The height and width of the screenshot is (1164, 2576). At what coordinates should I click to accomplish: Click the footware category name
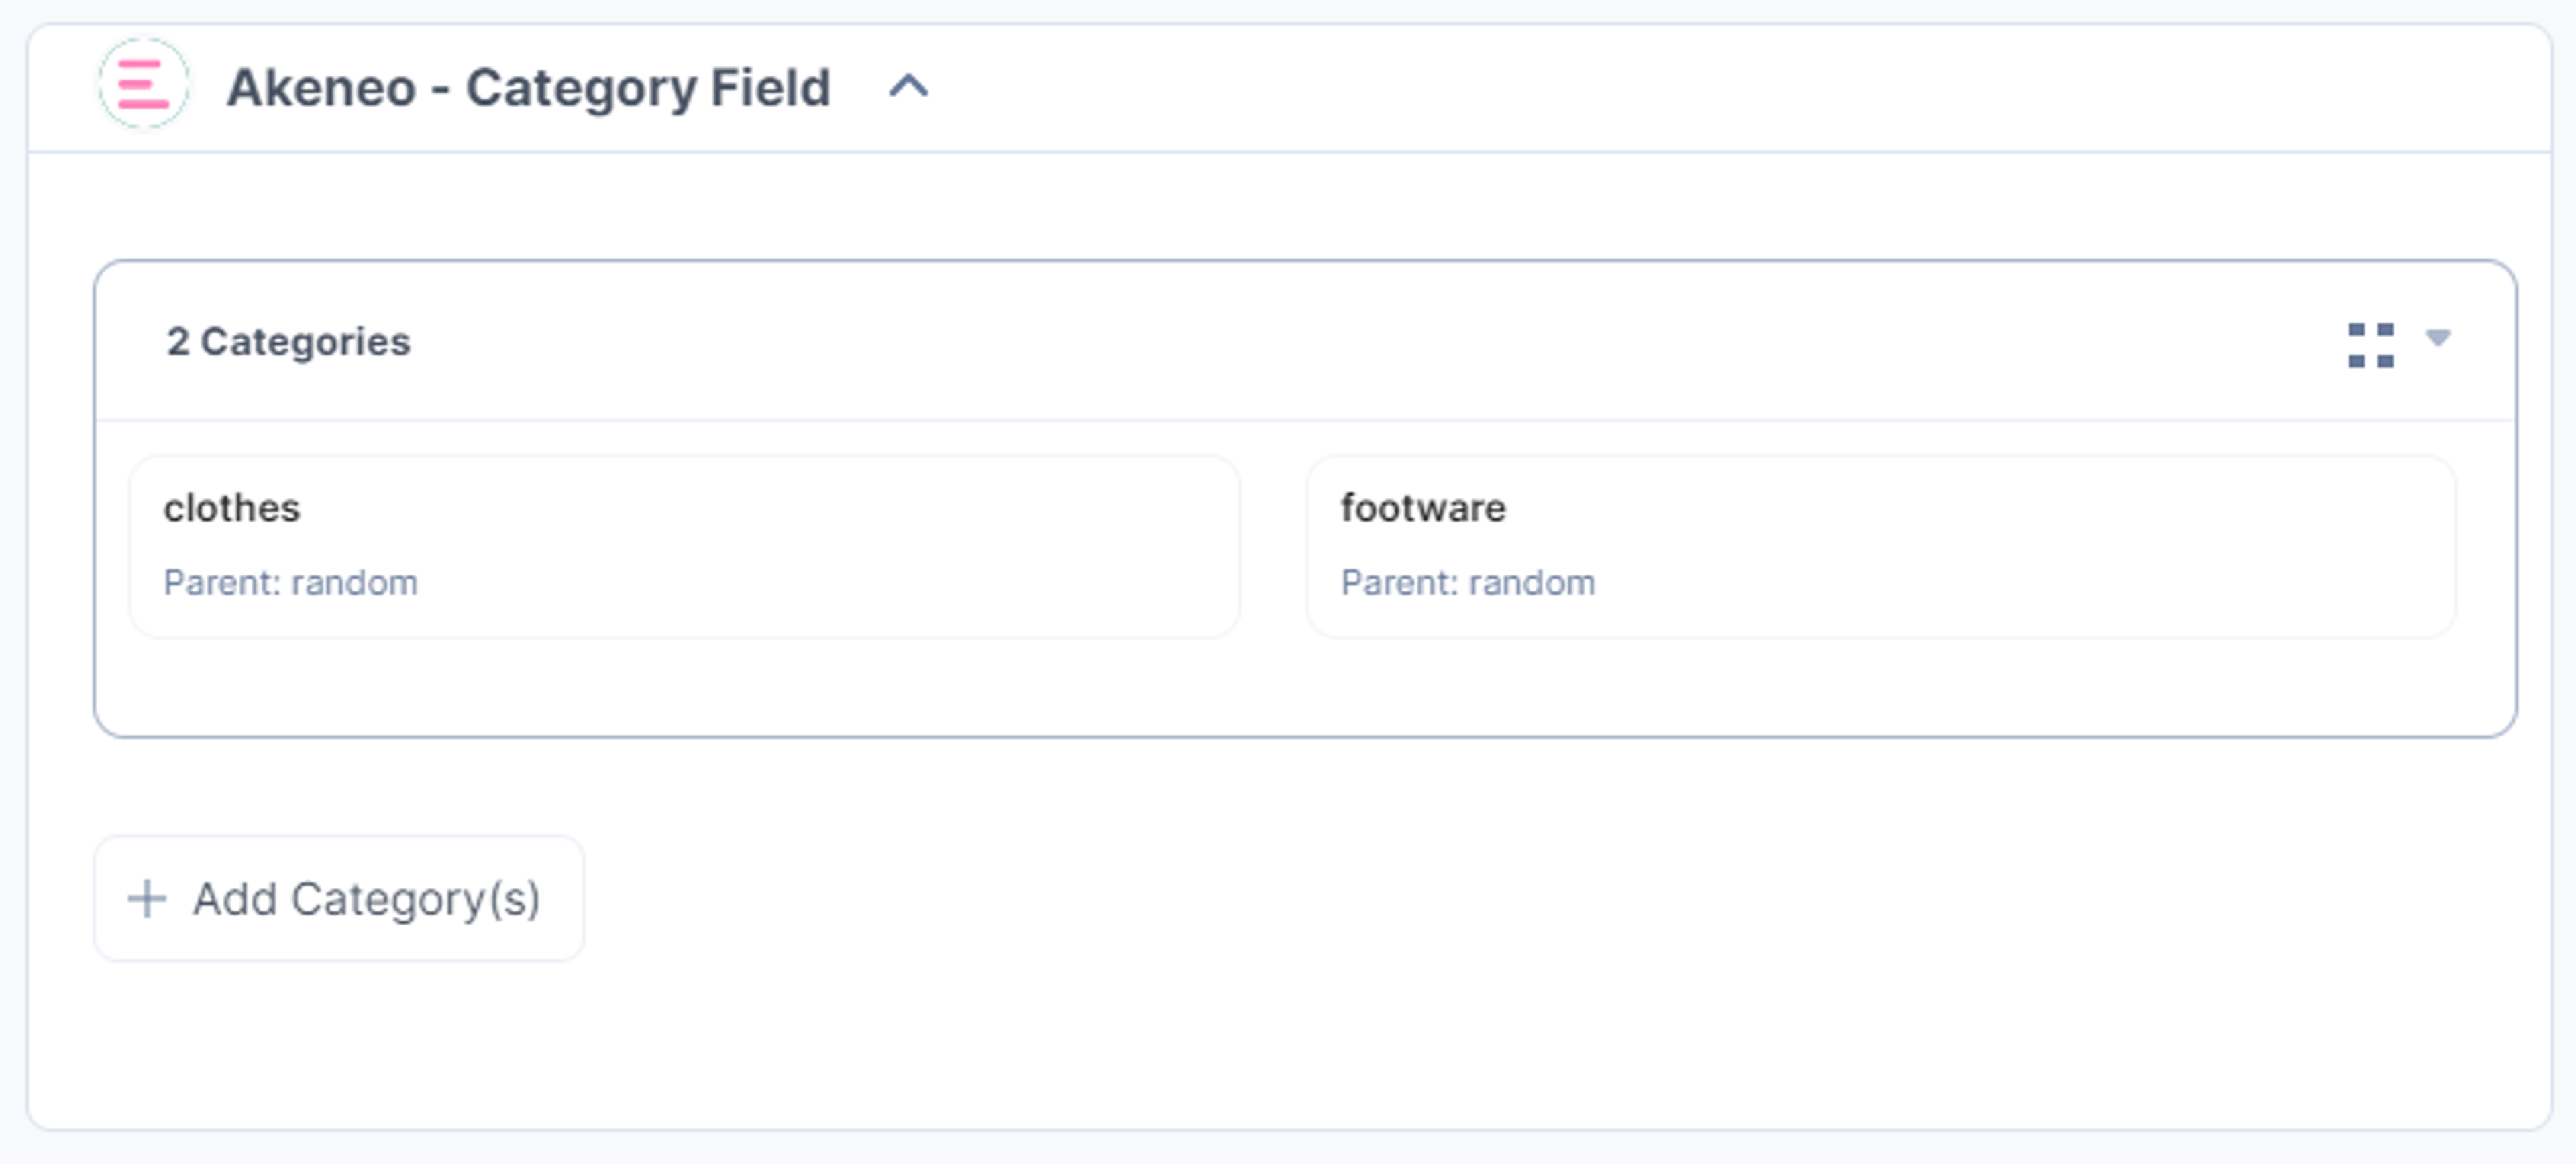1423,508
